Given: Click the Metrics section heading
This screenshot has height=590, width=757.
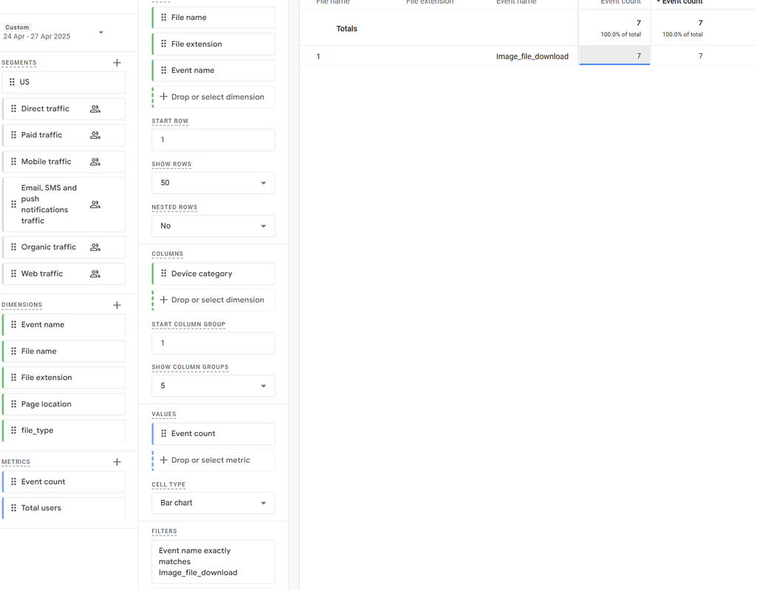Looking at the screenshot, I should 16,462.
